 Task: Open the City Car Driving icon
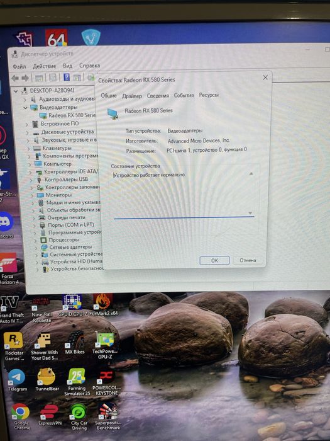79,417
